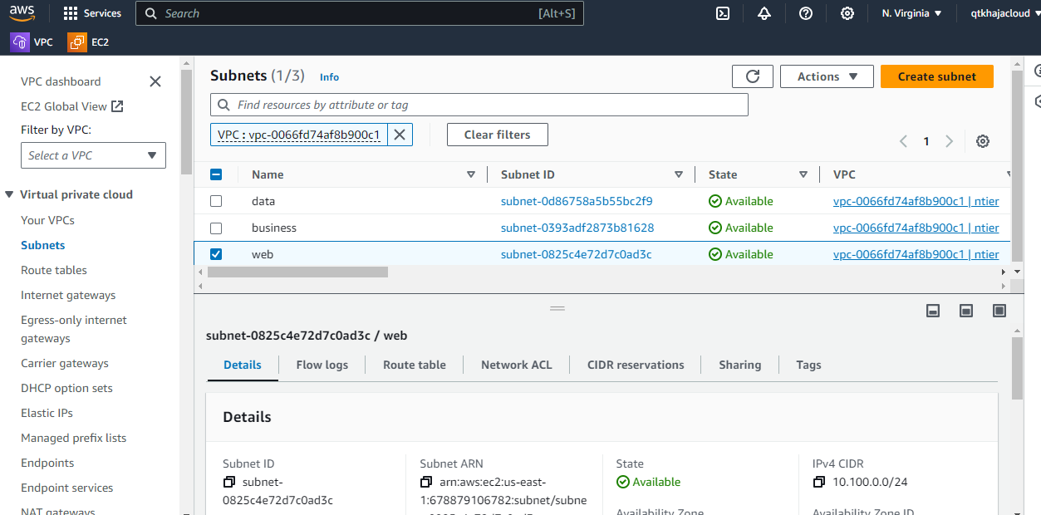Uncheck the web subnet row

pyautogui.click(x=216, y=254)
